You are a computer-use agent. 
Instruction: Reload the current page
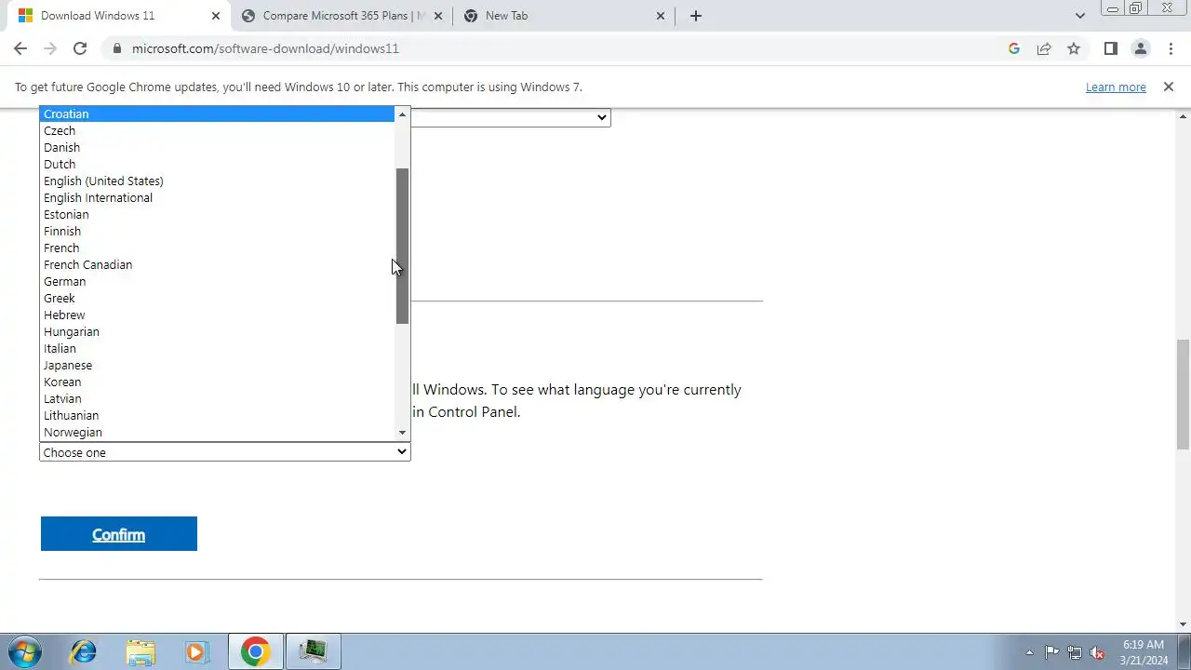tap(80, 48)
